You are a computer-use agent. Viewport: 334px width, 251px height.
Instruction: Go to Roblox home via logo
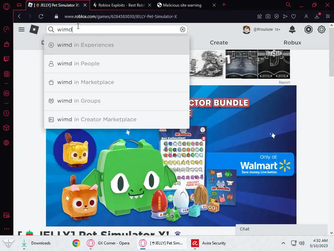pos(34,29)
